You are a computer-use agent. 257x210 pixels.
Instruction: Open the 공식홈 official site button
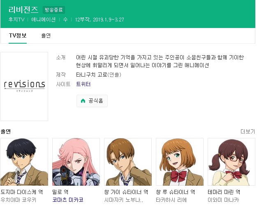click(92, 101)
